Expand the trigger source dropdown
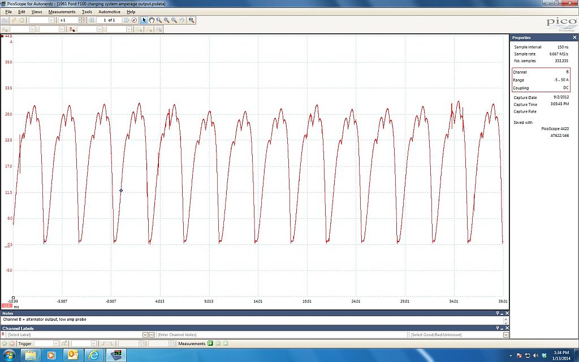The width and height of the screenshot is (579, 362). (94, 343)
